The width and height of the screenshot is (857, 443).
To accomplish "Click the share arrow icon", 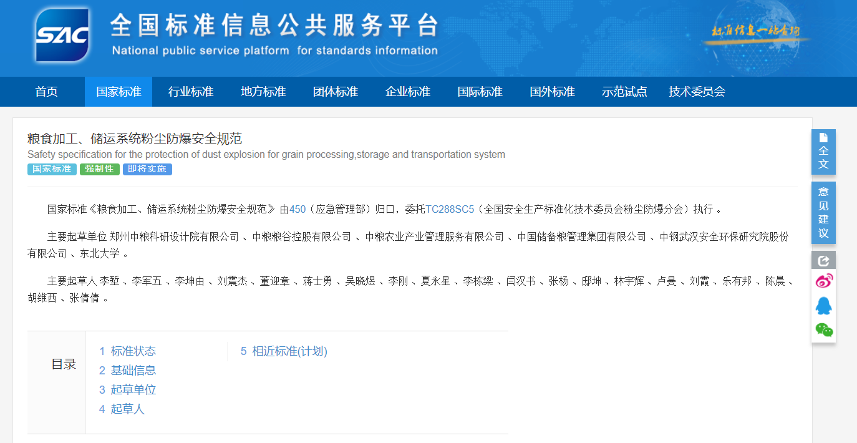I will [x=823, y=260].
